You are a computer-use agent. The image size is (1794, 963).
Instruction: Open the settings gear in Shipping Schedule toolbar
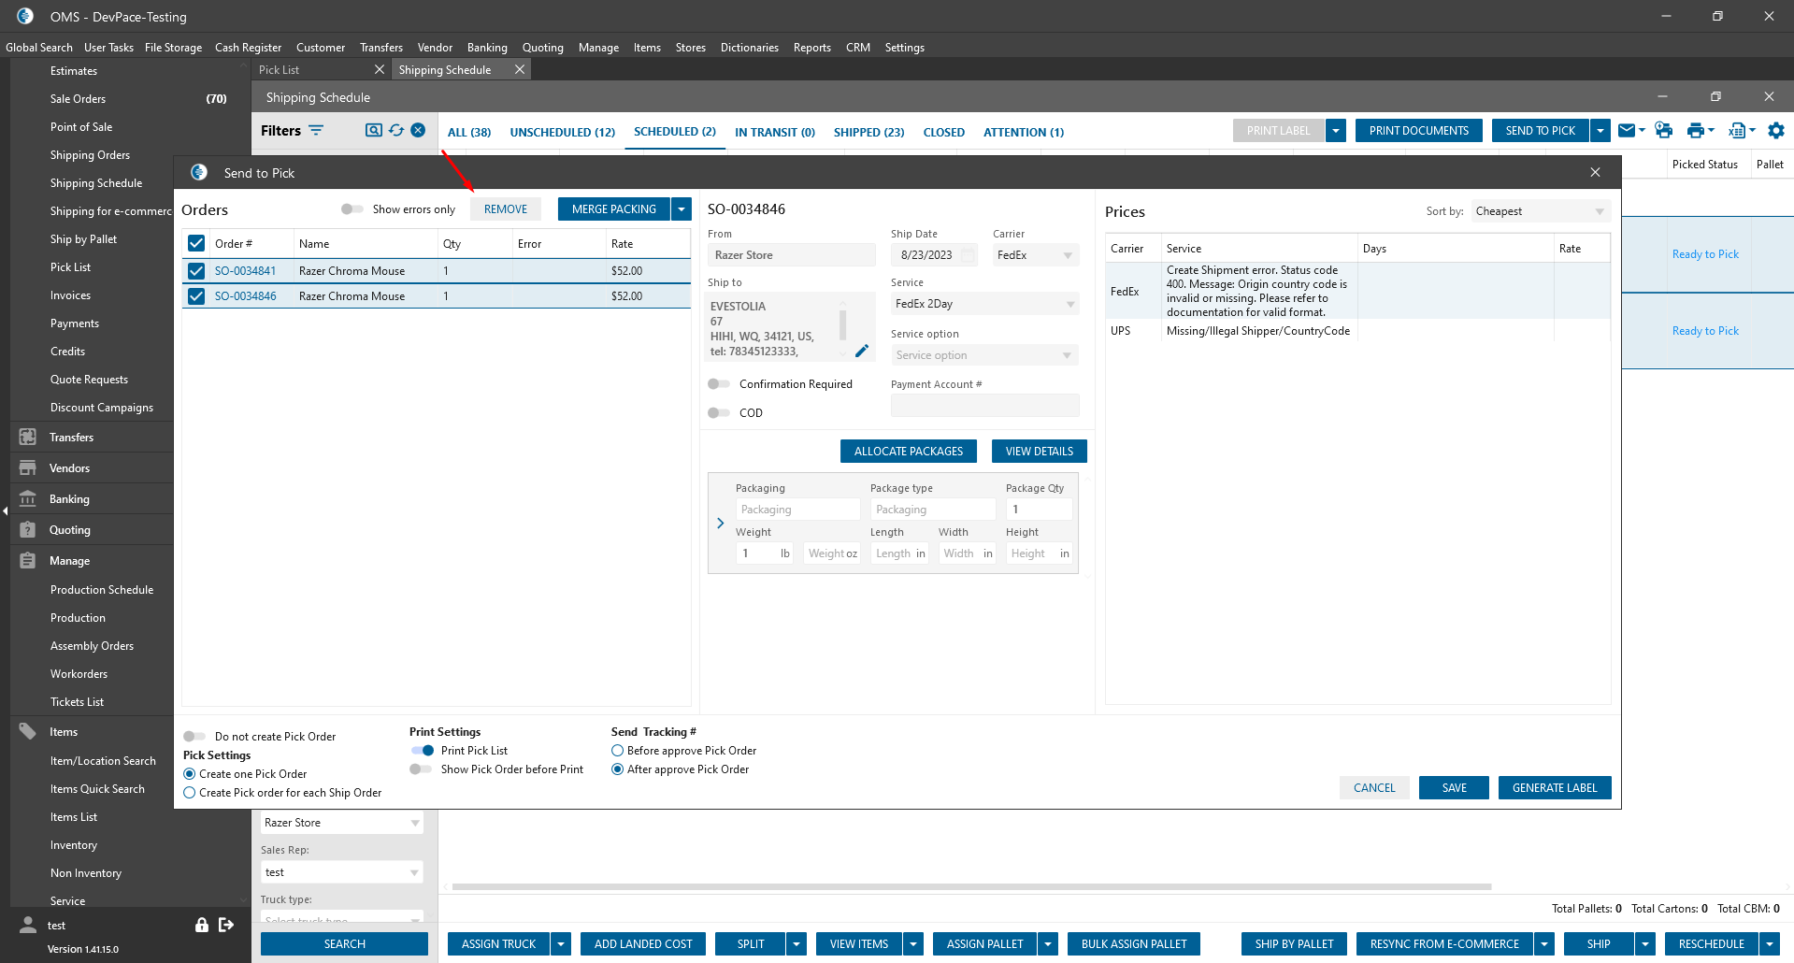point(1776,131)
